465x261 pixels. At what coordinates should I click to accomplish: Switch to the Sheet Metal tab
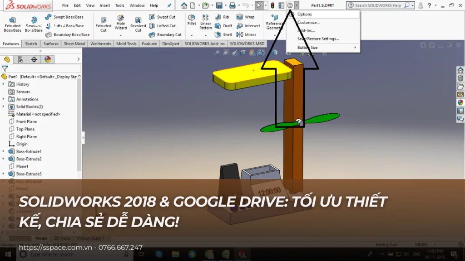(x=74, y=44)
